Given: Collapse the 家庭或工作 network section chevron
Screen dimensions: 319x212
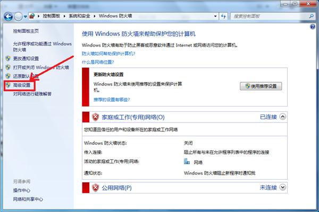Looking at the screenshot, I should pos(283,117).
